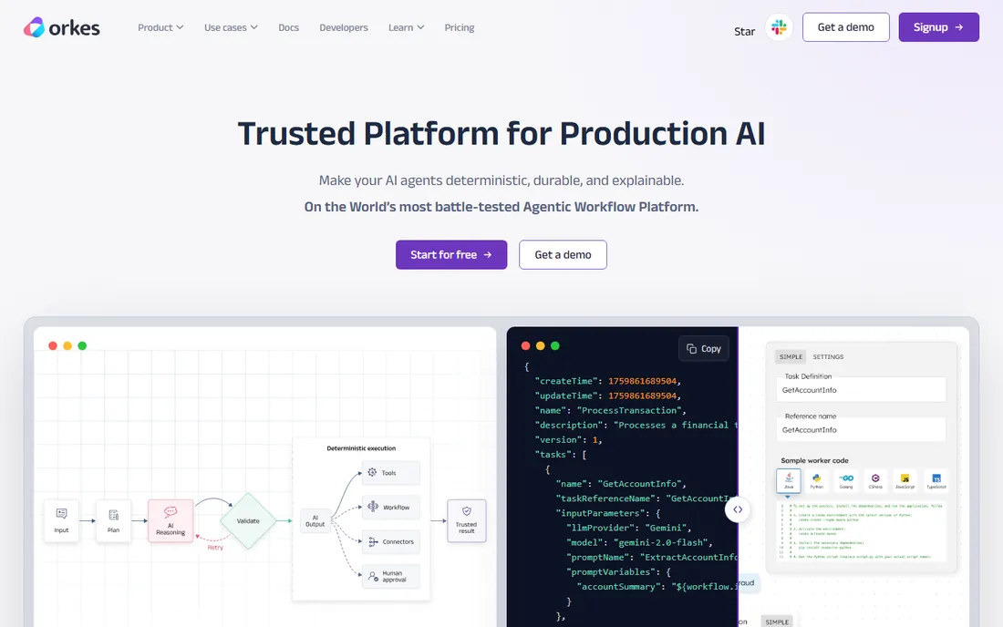
Task: Click the Trusted result node
Action: pos(466,521)
